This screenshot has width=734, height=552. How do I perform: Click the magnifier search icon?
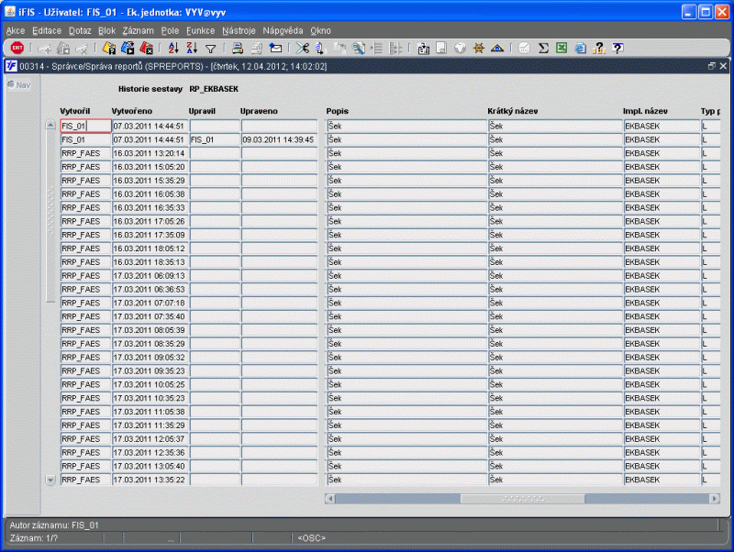click(359, 48)
